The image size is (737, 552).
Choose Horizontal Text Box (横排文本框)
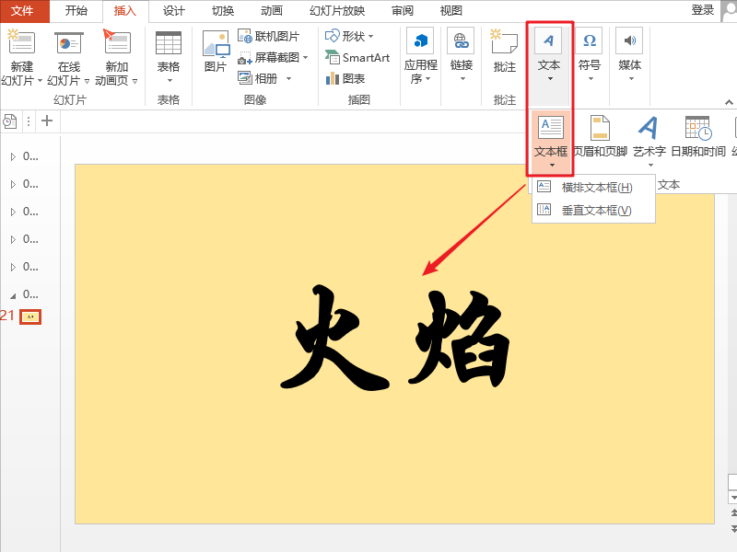[593, 188]
